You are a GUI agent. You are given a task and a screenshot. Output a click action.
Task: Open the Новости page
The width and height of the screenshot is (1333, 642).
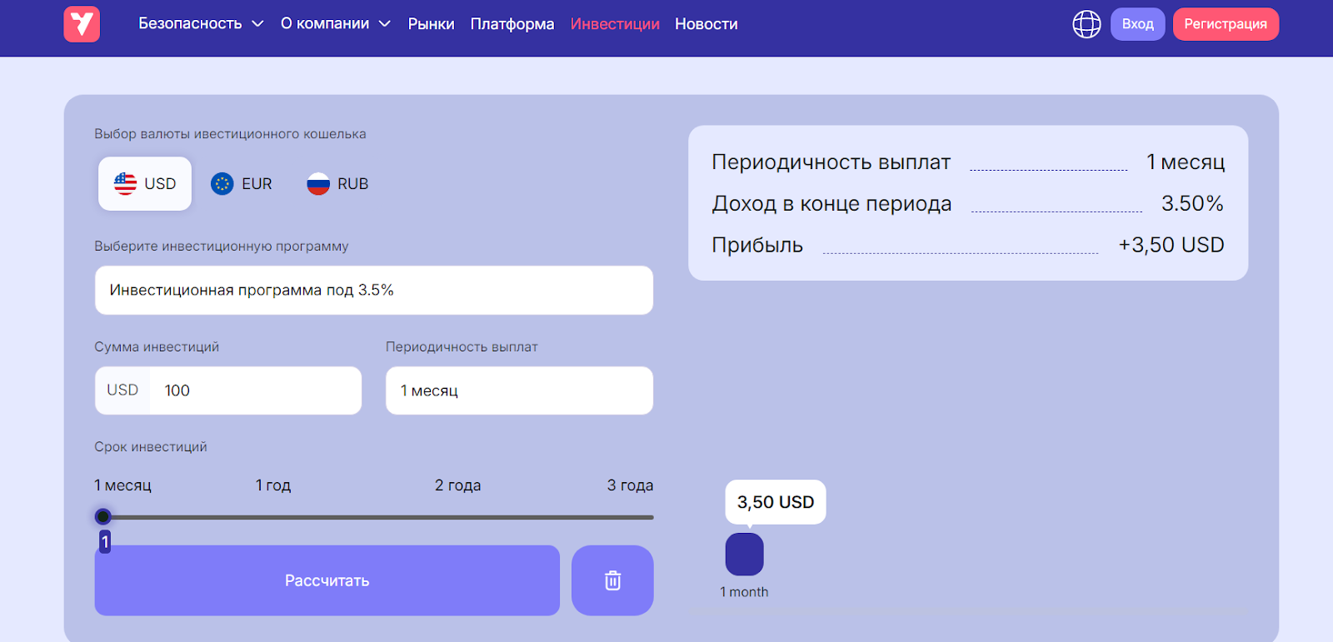point(706,24)
